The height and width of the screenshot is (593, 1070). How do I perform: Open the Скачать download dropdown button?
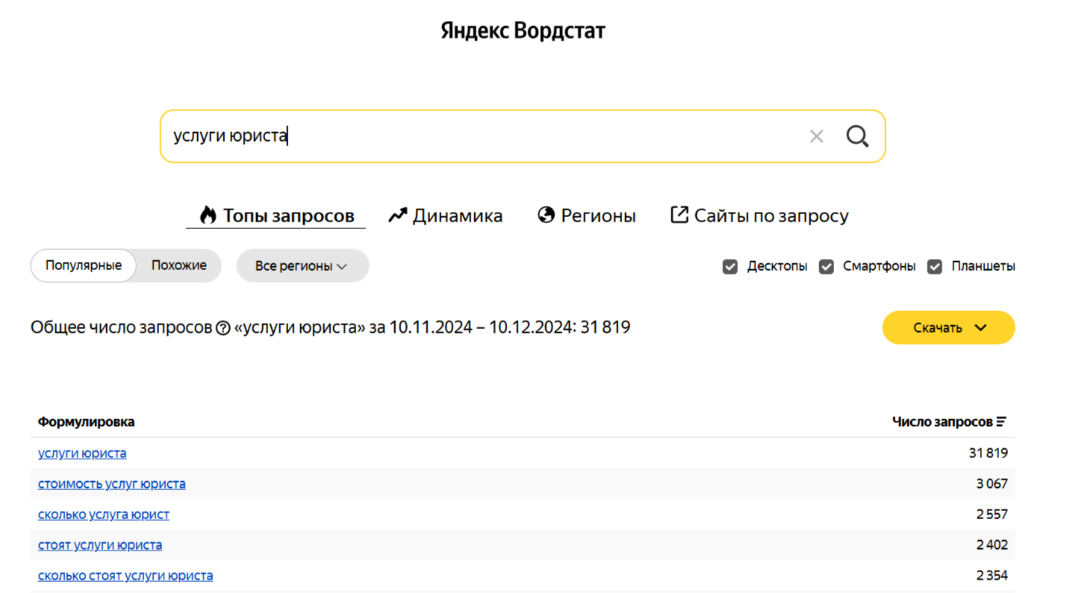tap(948, 327)
